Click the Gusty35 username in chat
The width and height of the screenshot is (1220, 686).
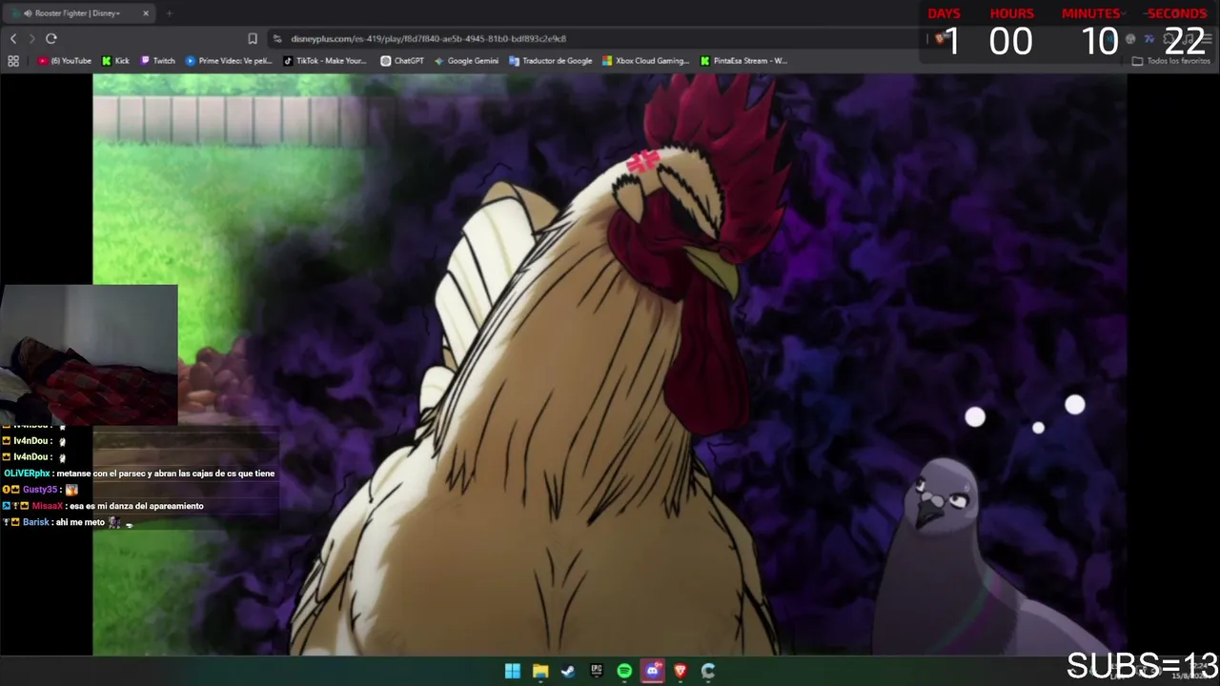[40, 490]
